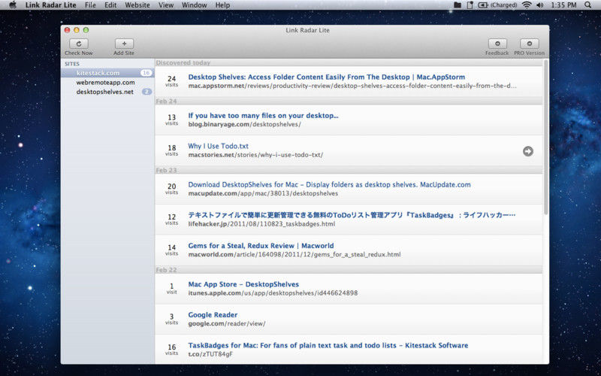The width and height of the screenshot is (601, 376).
Task: Select desktopshelves.net in the Sites list
Action: pyautogui.click(x=107, y=92)
